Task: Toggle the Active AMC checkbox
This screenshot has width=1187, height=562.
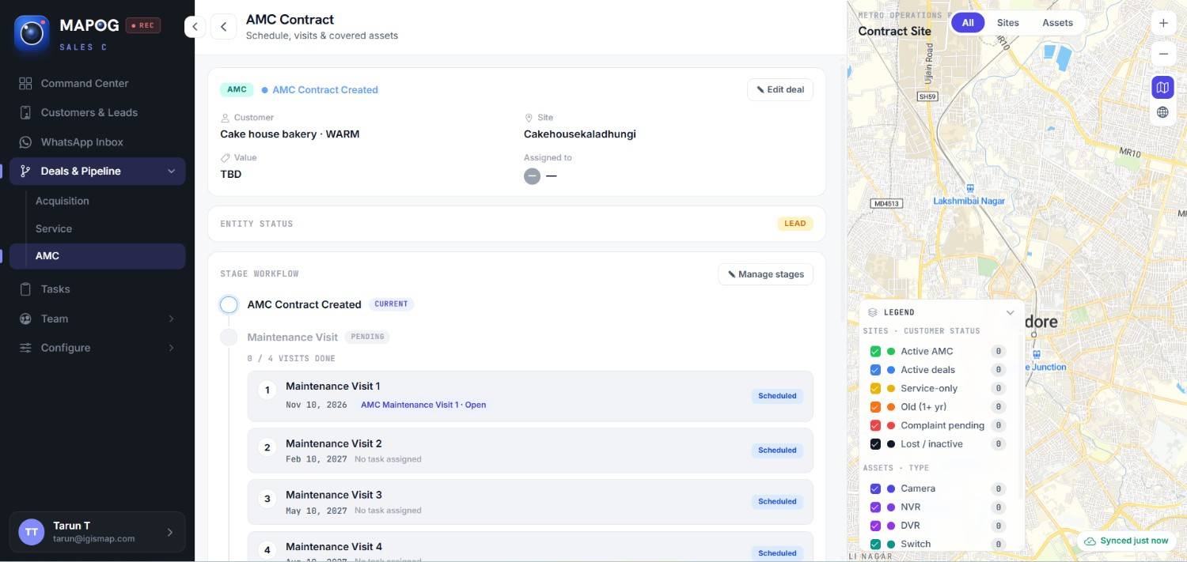Action: pos(875,352)
